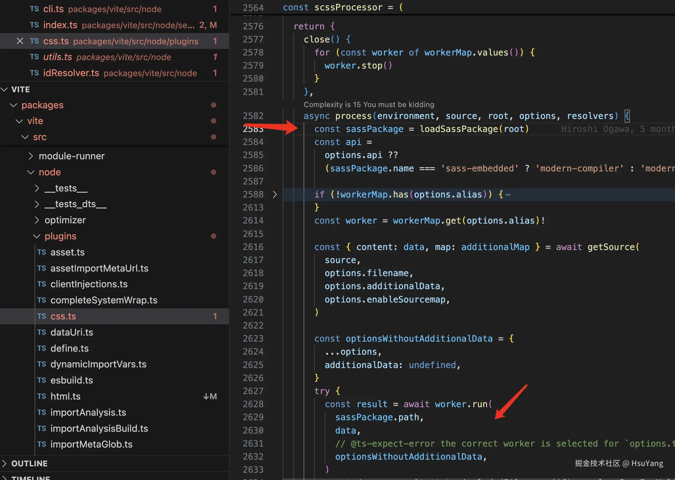Click the TS icon beside cli.ts
675x480 pixels.
point(34,9)
